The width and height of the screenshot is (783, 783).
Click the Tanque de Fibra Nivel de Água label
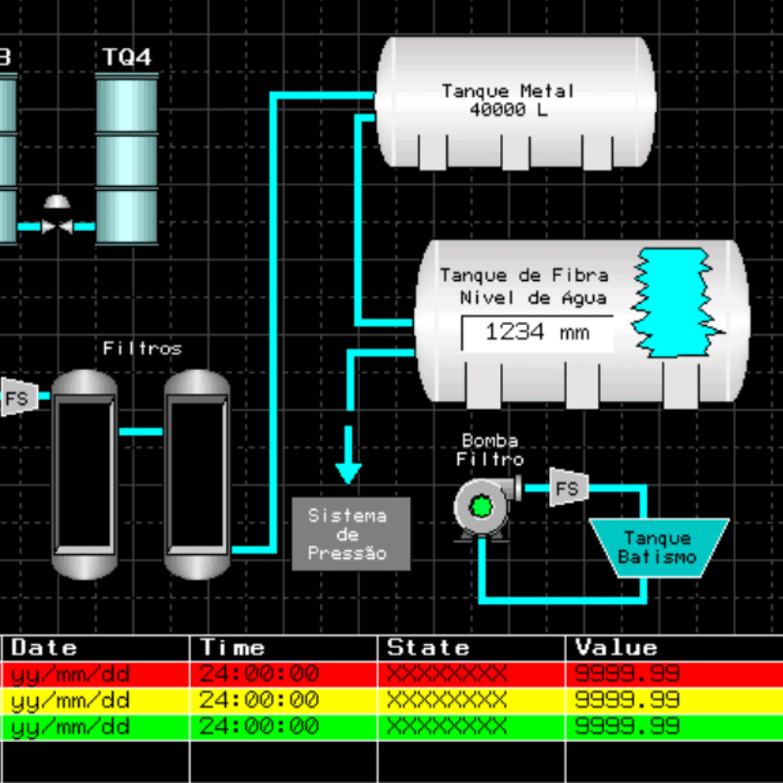click(x=524, y=287)
